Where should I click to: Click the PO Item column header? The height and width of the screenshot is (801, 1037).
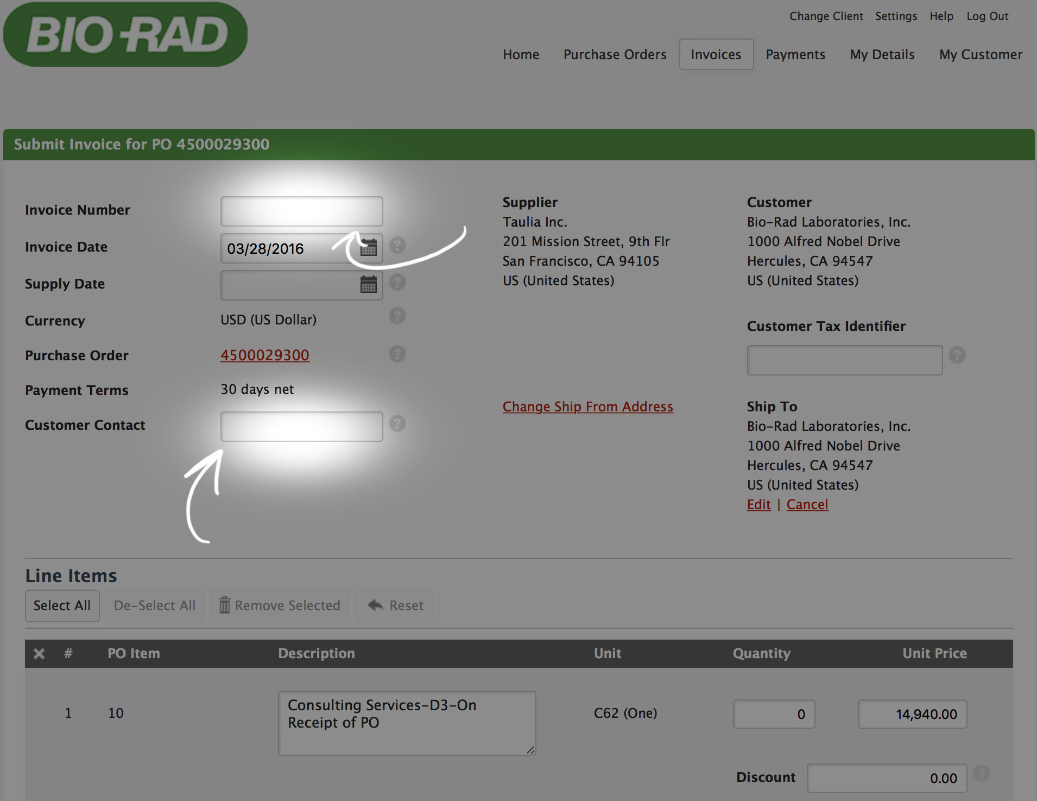pyautogui.click(x=134, y=653)
